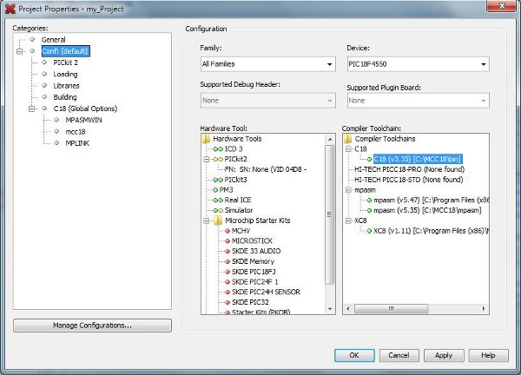This screenshot has width=521, height=375.
Task: Open MPLINK options
Action: coord(77,143)
